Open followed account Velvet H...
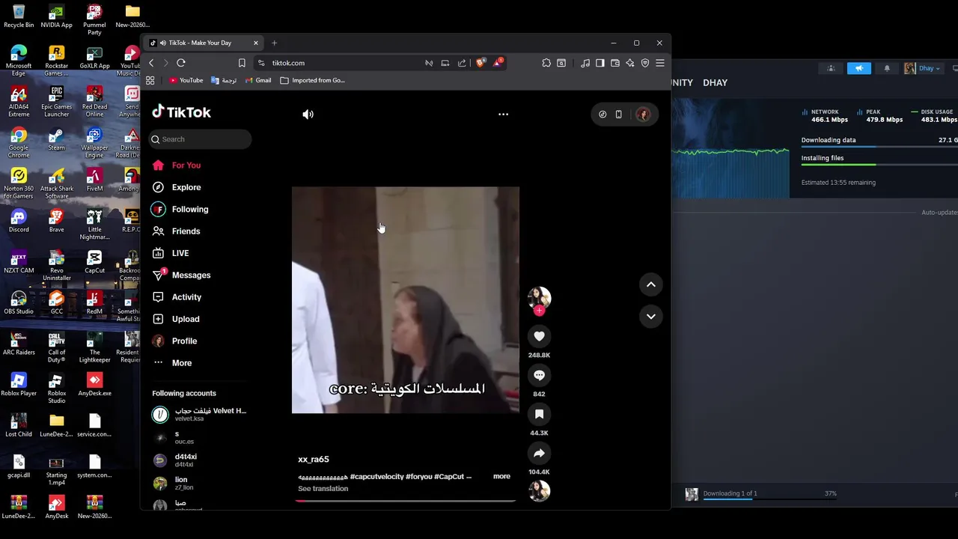This screenshot has width=958, height=539. click(199, 414)
